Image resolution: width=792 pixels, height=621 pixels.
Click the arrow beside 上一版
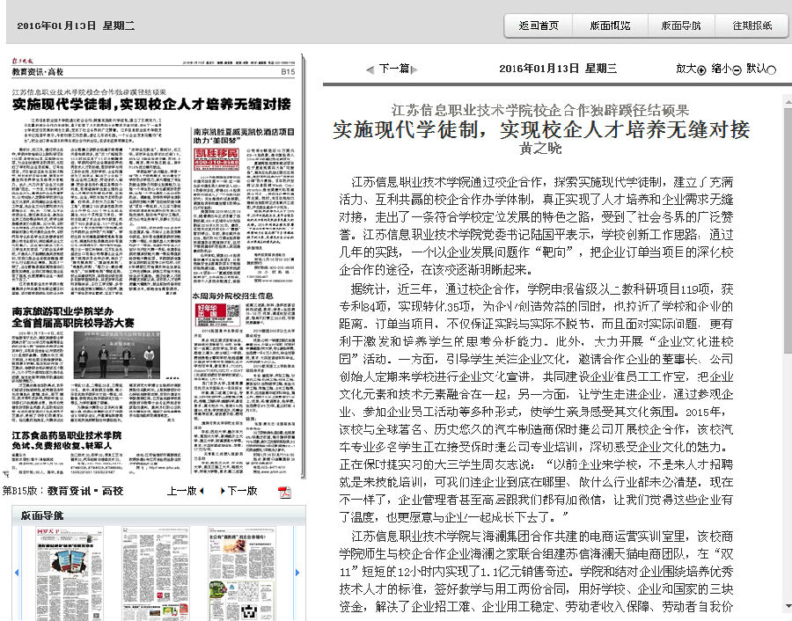(201, 491)
